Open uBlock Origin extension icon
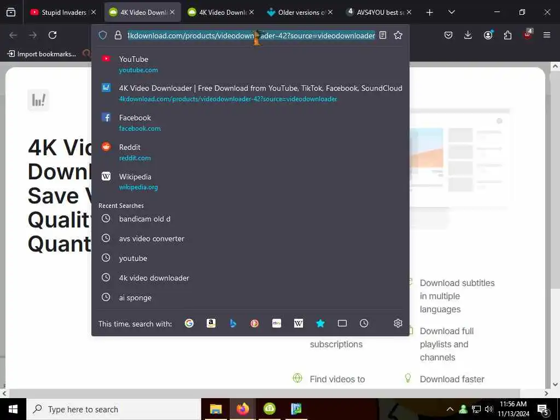The width and height of the screenshot is (560, 420). pos(528,35)
